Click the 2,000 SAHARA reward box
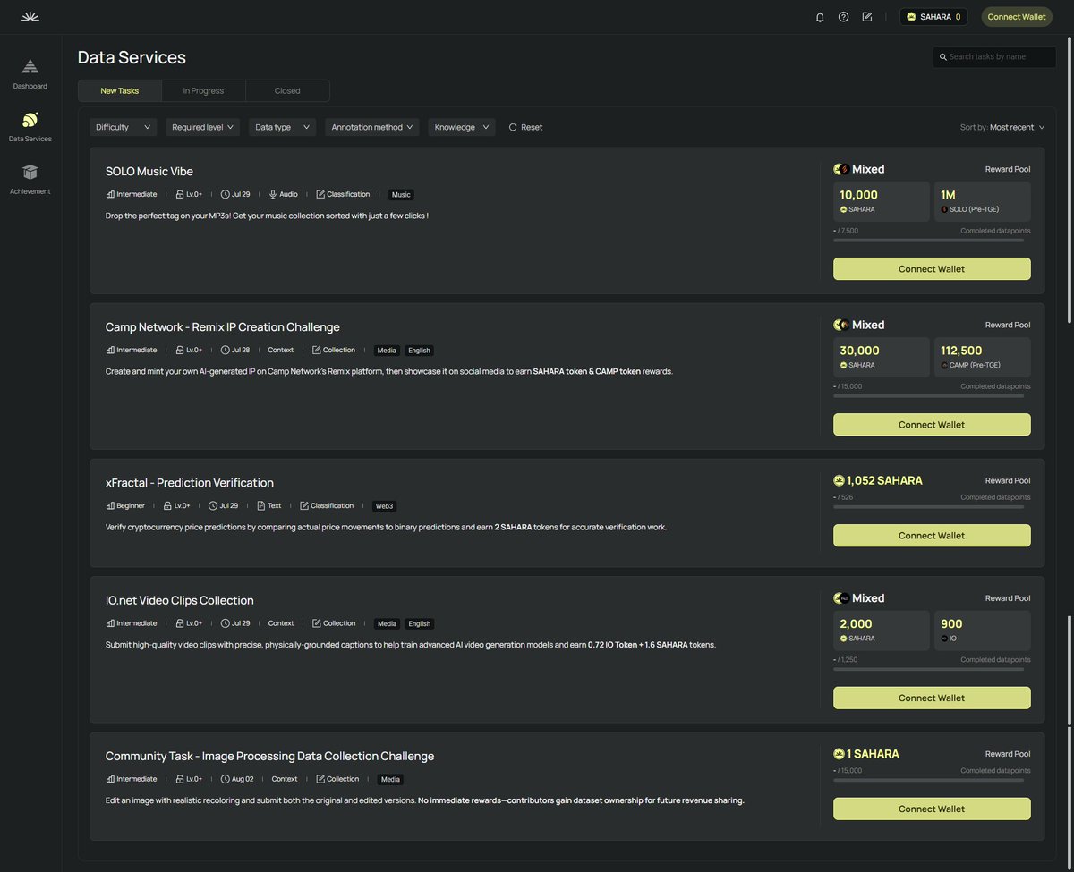Image resolution: width=1074 pixels, height=872 pixels. click(882, 631)
